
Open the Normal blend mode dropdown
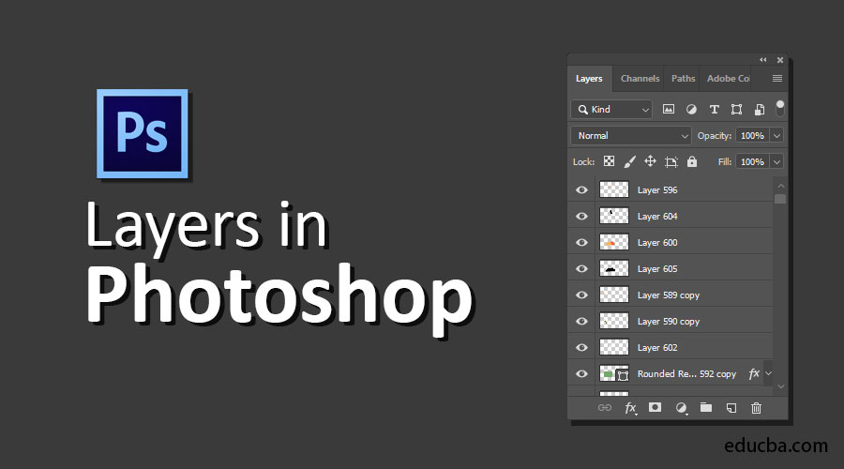pyautogui.click(x=630, y=135)
